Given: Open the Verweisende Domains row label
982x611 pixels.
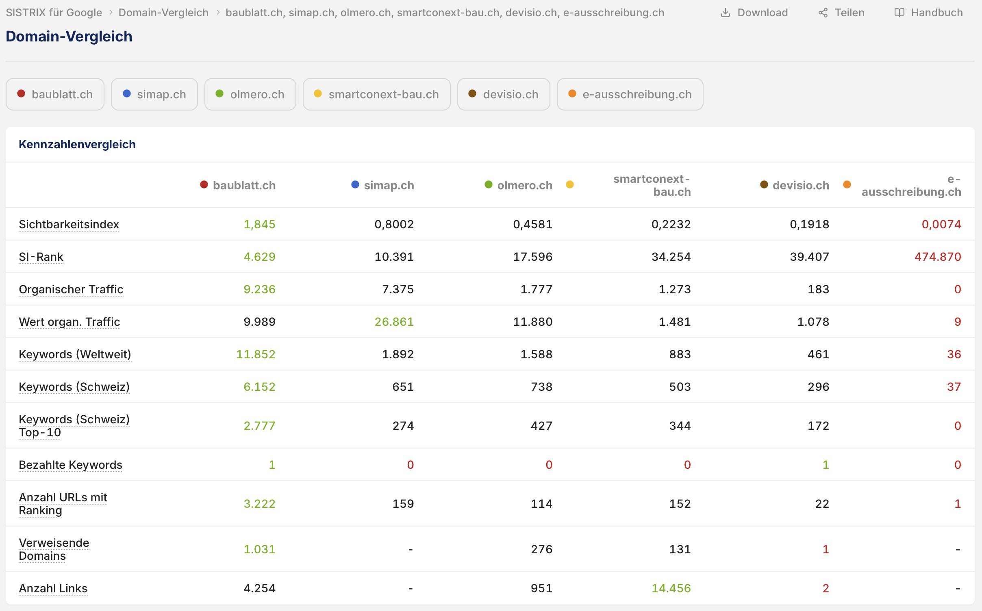Looking at the screenshot, I should 54,549.
